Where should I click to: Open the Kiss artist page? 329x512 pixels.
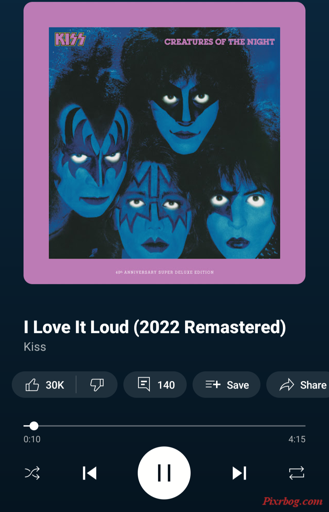pyautogui.click(x=35, y=347)
